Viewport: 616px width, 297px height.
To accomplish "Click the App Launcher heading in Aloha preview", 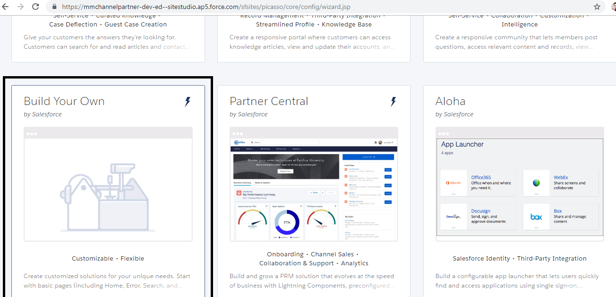I will (462, 145).
